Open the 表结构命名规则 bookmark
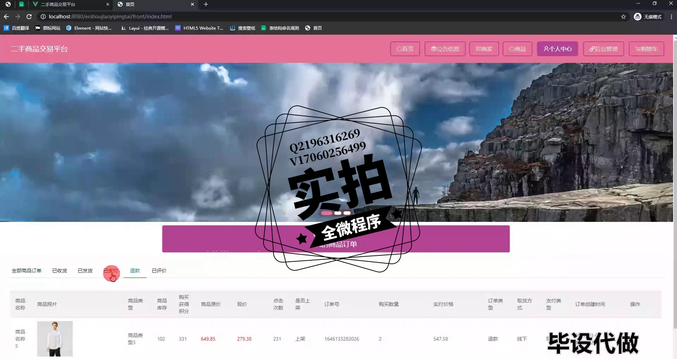 click(x=280, y=28)
